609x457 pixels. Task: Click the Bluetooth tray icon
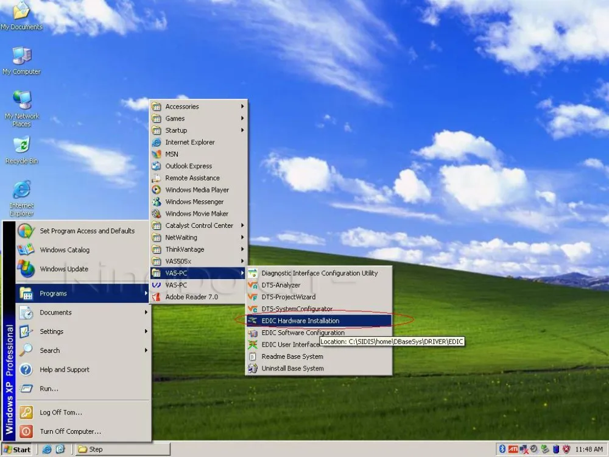pos(502,450)
